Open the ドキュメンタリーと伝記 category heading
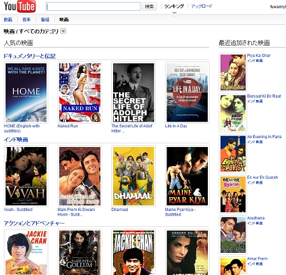The width and height of the screenshot is (286, 275). coord(29,56)
